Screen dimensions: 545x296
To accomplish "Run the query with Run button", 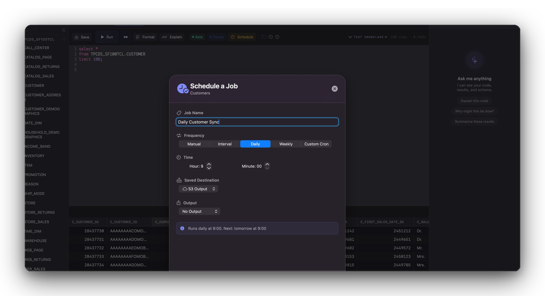I will point(107,37).
